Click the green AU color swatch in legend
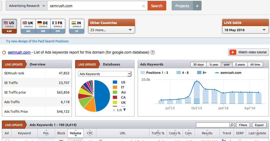 (115, 92)
